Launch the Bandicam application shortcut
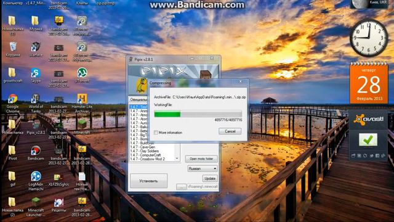This screenshot has width=394, height=222. [36, 153]
